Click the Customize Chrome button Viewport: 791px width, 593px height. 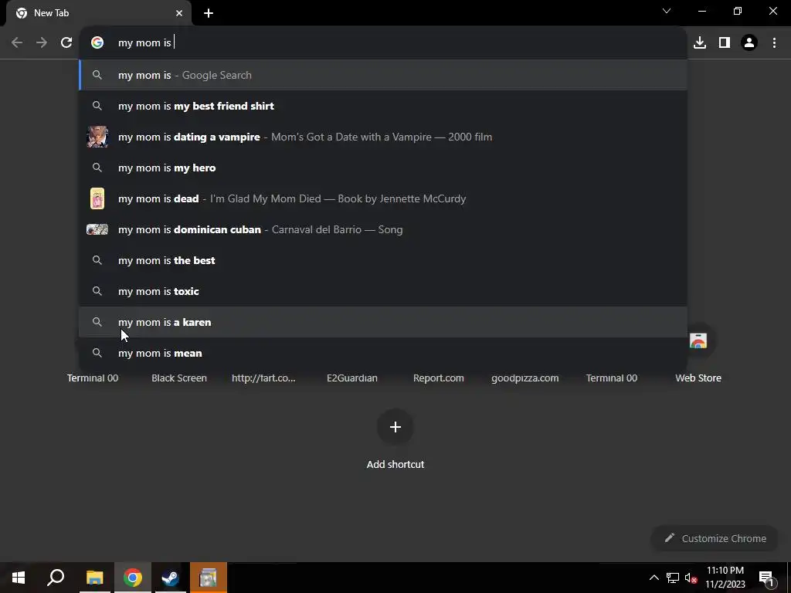715,538
